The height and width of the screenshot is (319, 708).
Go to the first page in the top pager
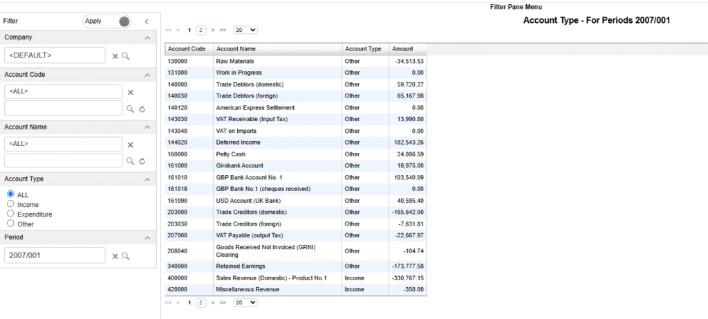pyautogui.click(x=169, y=30)
